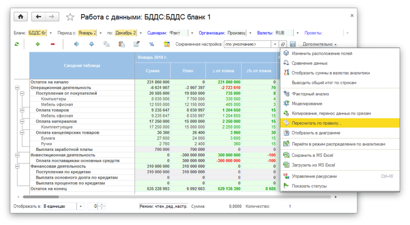Collapse Инвестиционная деятельность tree node
The height and width of the screenshot is (225, 410).
tap(17, 155)
